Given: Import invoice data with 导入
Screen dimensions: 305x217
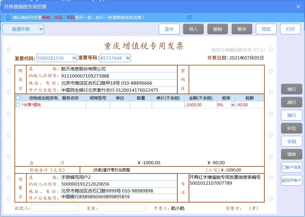Looking at the screenshot, I should (x=193, y=29).
